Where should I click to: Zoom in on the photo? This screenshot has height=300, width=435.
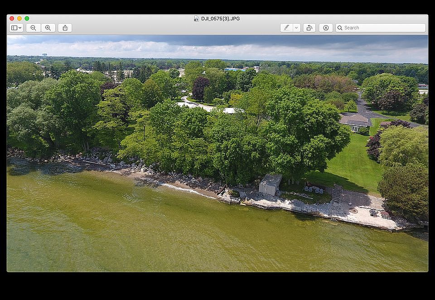coord(48,28)
